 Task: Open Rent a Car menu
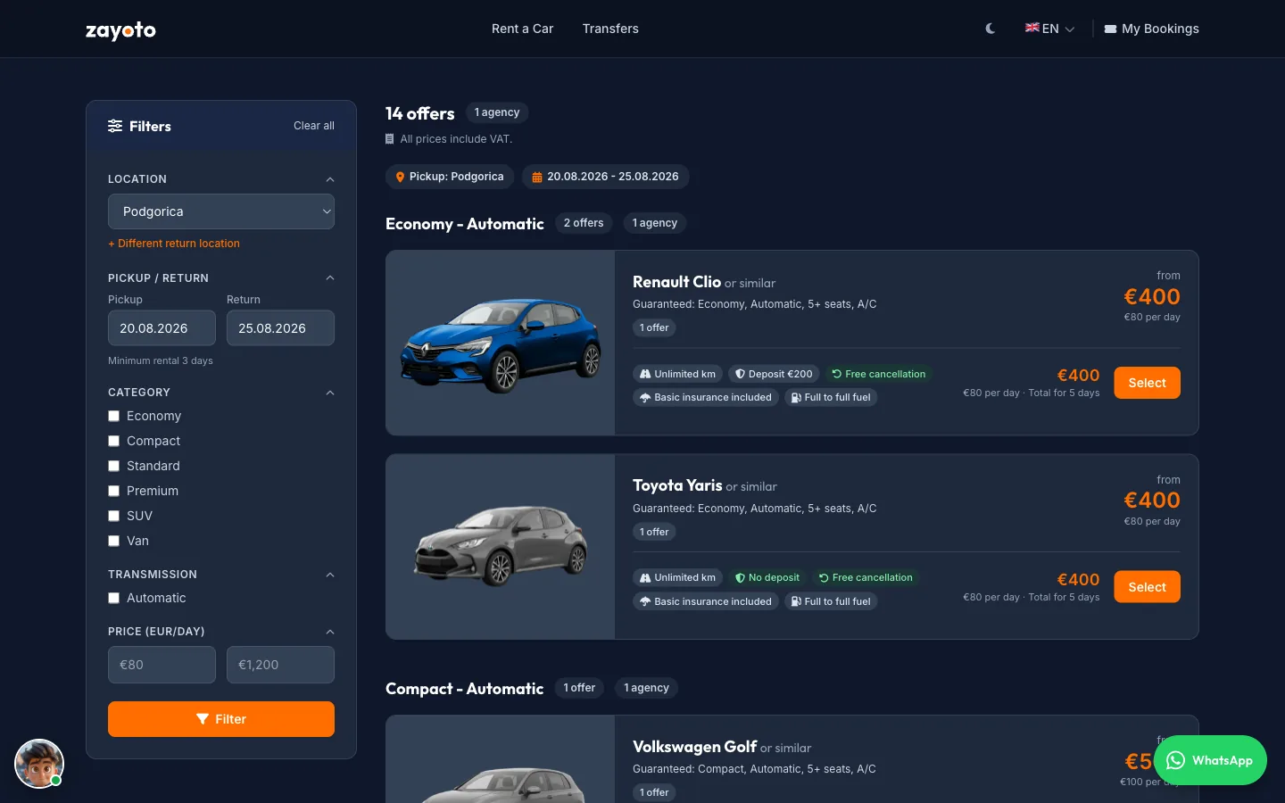(x=522, y=29)
